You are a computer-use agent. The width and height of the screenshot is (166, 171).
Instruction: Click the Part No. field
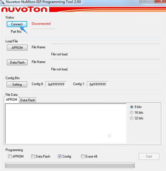point(44,32)
